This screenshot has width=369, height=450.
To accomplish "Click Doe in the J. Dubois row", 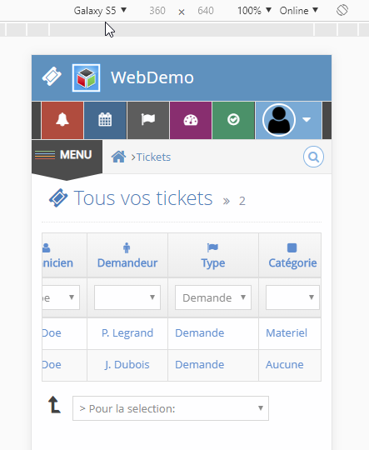I will pyautogui.click(x=52, y=365).
